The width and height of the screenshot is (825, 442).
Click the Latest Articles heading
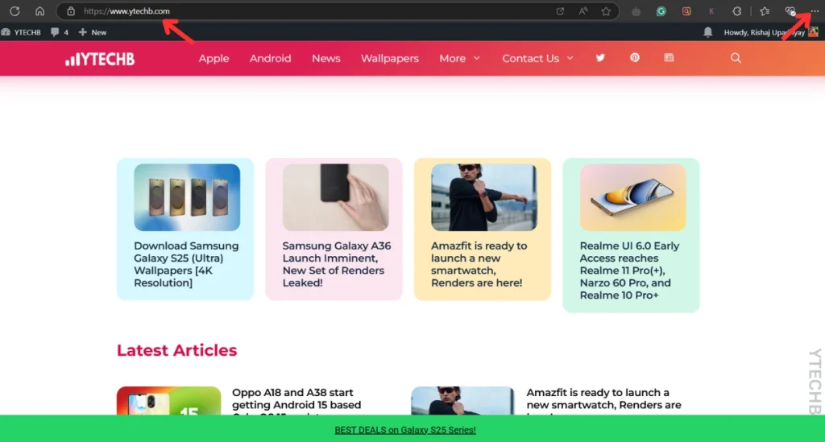point(176,350)
